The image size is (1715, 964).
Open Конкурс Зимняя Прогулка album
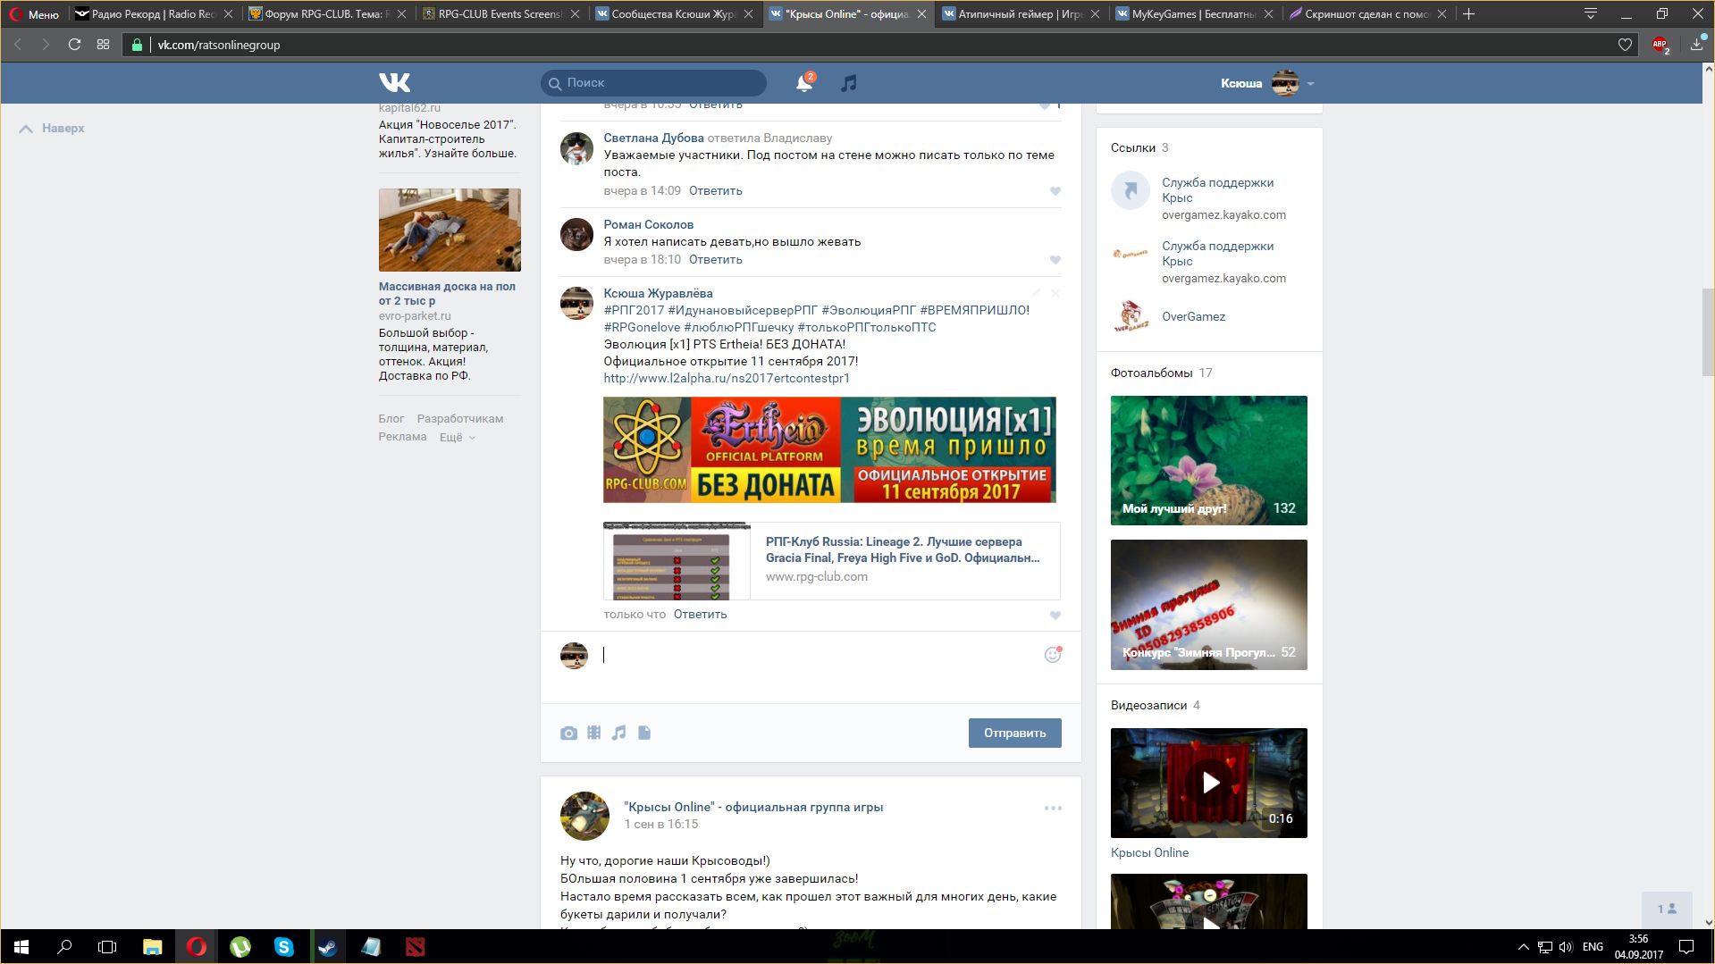[1208, 605]
